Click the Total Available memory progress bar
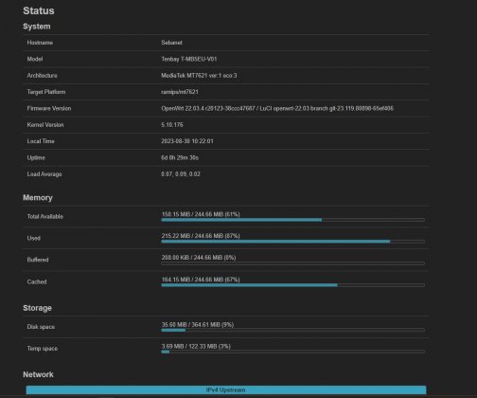Image resolution: width=477 pixels, height=398 pixels. point(293,220)
